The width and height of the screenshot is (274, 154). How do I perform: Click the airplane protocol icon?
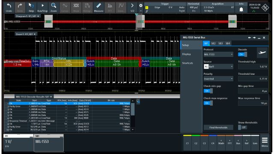pyautogui.click(x=262, y=53)
